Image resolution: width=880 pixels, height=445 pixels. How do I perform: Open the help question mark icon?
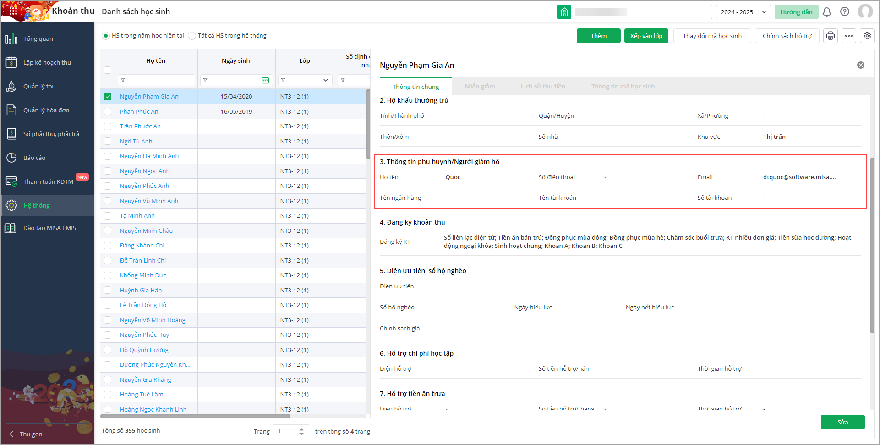(845, 12)
